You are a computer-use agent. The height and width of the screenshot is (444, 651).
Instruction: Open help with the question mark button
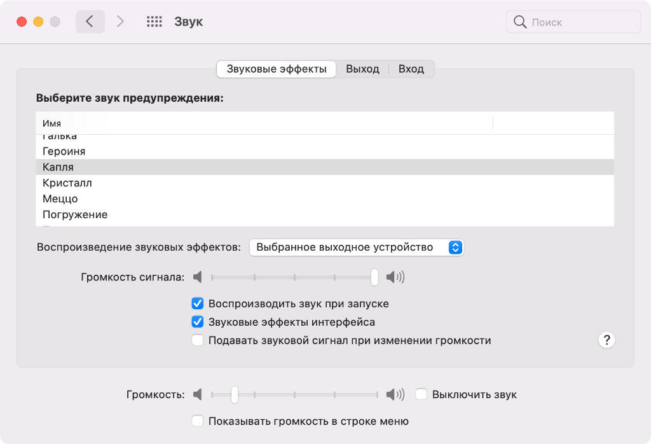coord(606,340)
